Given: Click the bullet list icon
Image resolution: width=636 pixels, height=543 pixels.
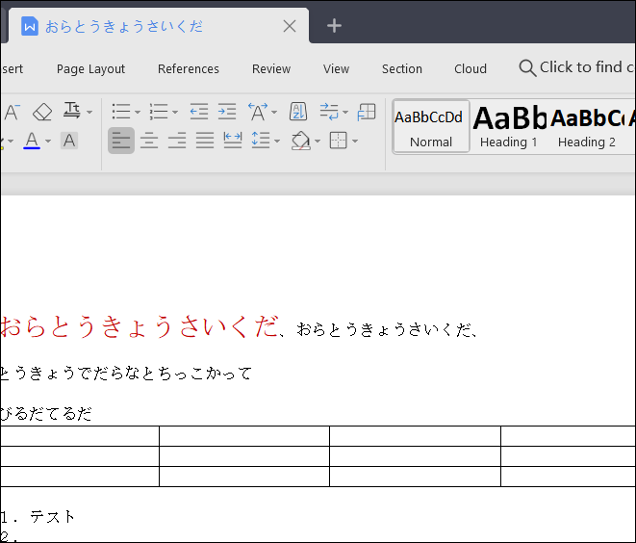Looking at the screenshot, I should 121,112.
